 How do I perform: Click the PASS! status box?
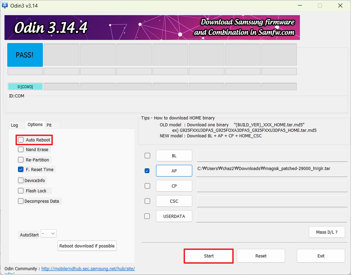25,55
